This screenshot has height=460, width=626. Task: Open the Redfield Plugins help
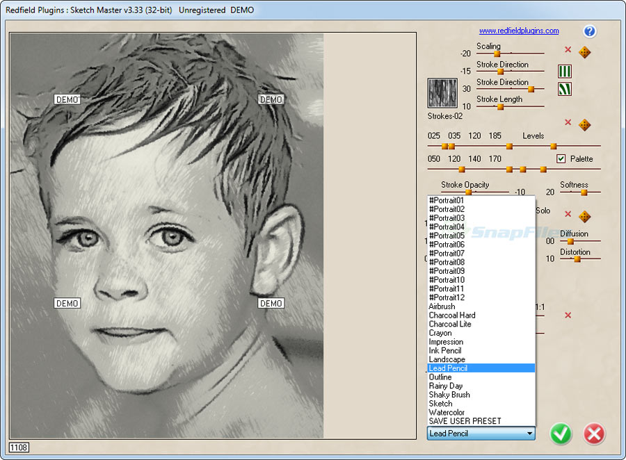589,31
